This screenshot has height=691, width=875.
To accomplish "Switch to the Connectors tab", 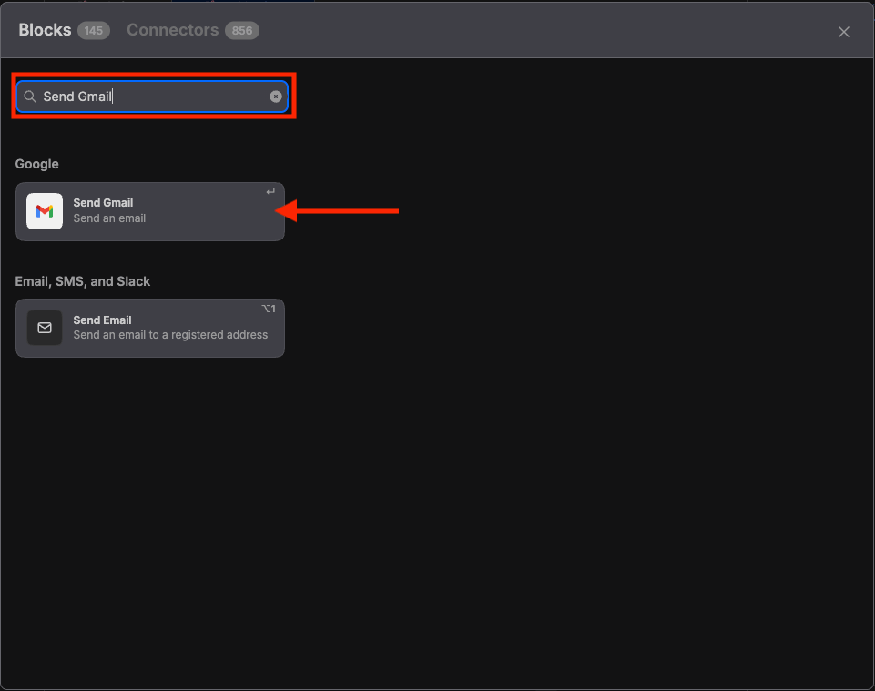I will (x=173, y=29).
